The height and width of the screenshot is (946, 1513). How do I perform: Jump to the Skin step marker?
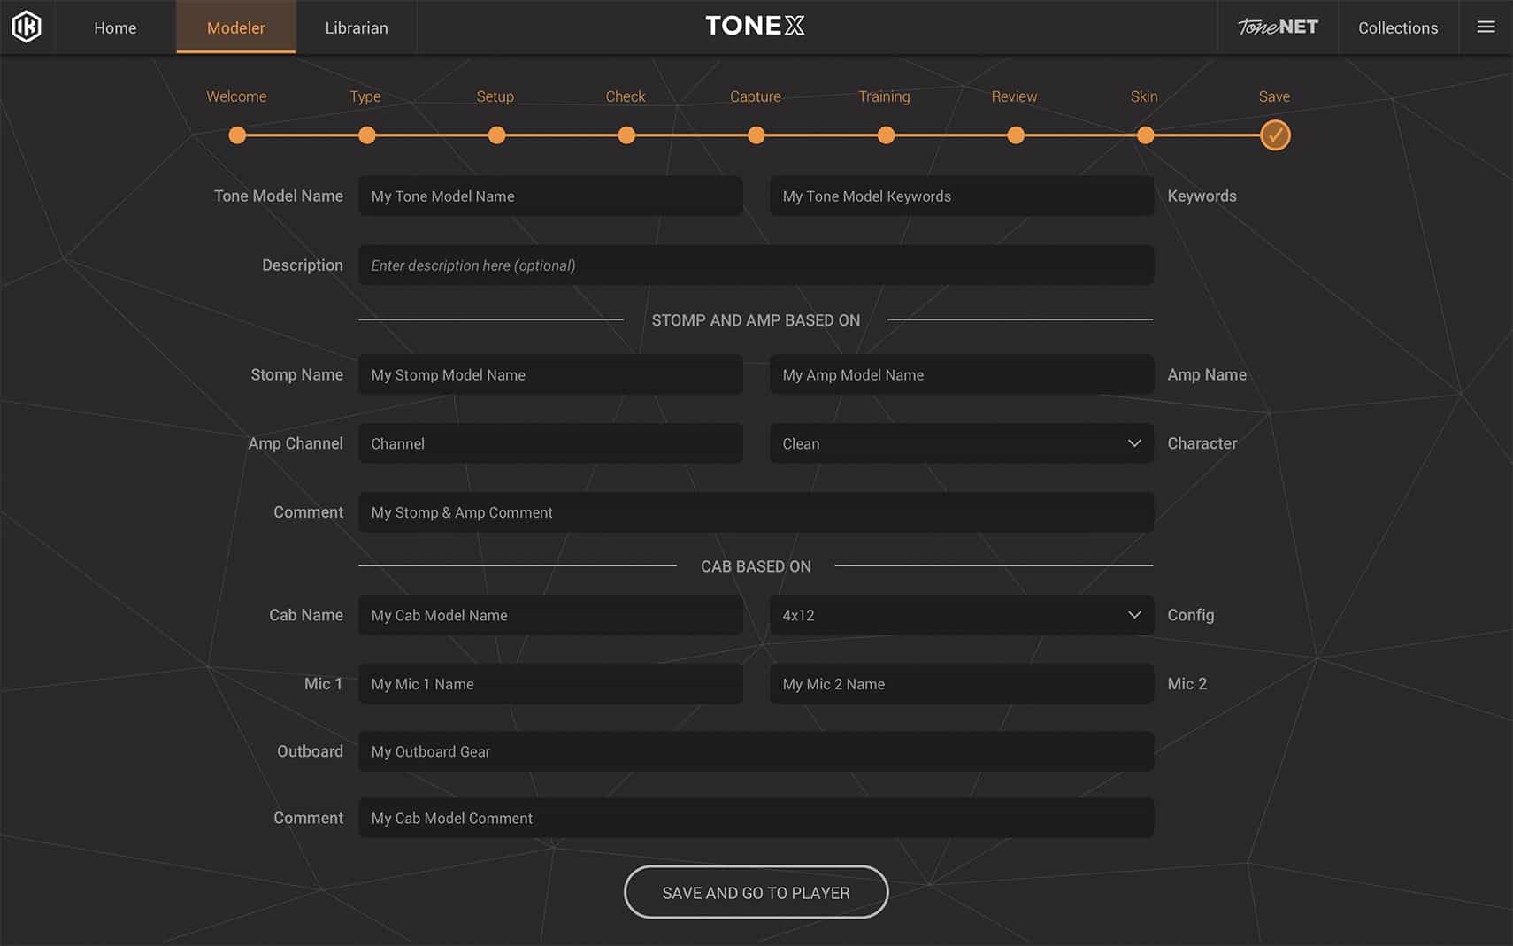pyautogui.click(x=1145, y=135)
